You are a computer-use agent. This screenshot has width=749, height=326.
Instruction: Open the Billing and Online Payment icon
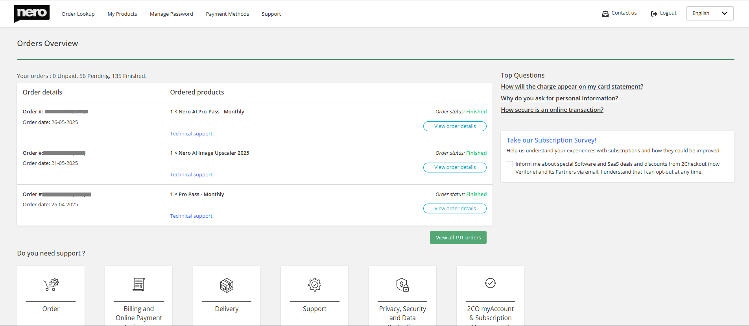pos(139,284)
